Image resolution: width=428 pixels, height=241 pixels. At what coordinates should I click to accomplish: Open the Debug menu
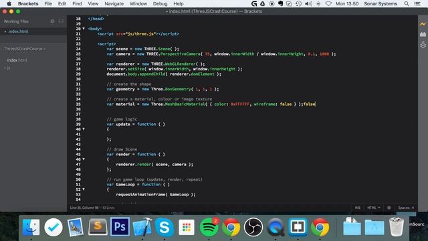pyautogui.click(x=160, y=4)
